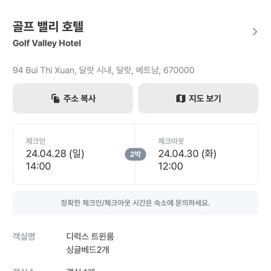The height and width of the screenshot is (271, 271).
Task: Tap the 싱글베드2개 bed info text
Action: tap(88, 249)
